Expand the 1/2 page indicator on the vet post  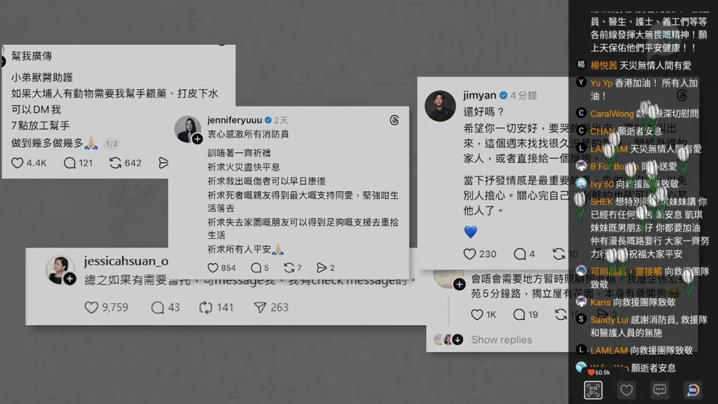click(112, 144)
